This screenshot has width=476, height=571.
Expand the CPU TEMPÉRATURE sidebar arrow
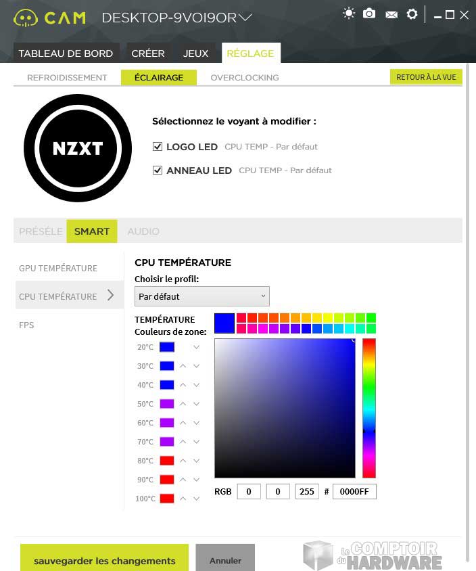click(x=111, y=296)
